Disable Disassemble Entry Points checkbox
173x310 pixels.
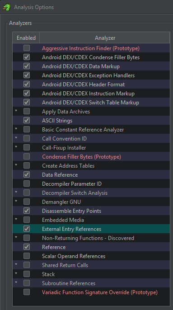pos(27,211)
